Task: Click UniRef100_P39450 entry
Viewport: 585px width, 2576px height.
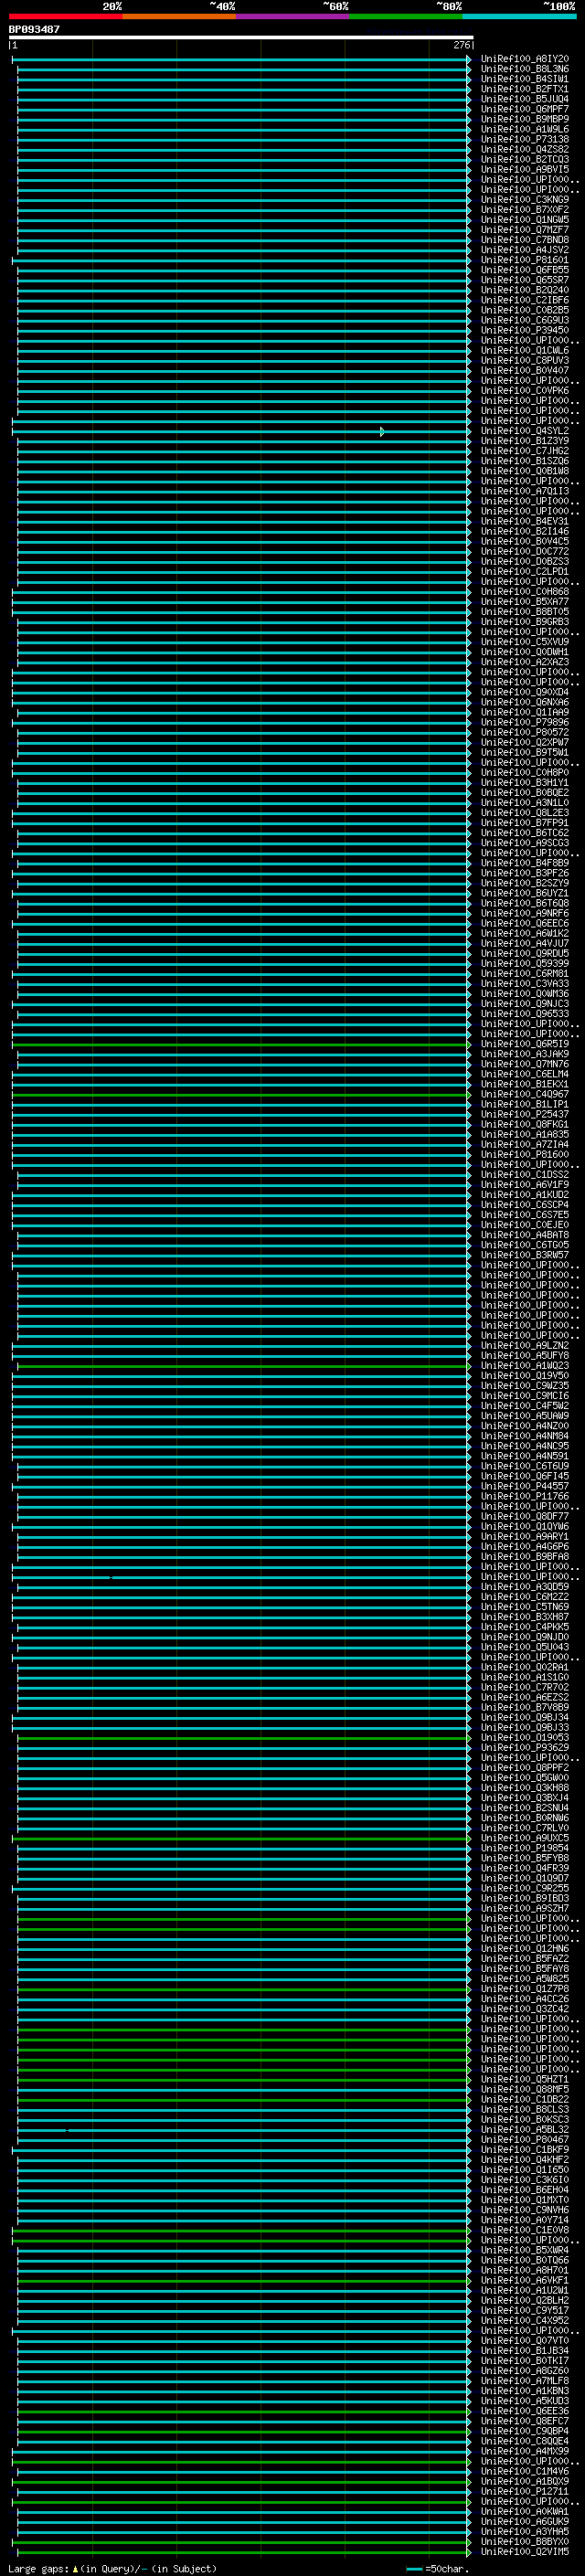Action: [525, 330]
